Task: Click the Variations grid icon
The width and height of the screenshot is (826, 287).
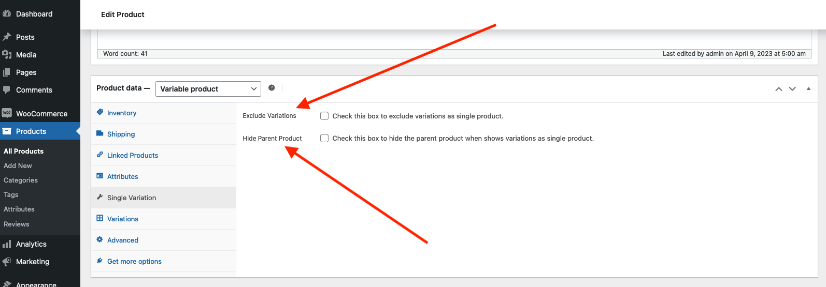Action: tap(100, 218)
